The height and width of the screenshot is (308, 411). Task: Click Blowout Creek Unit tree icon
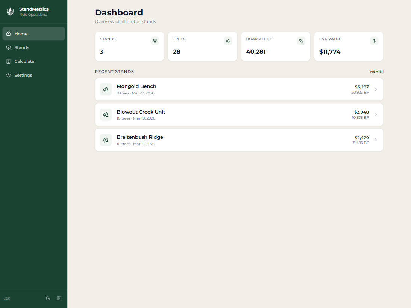[106, 115]
